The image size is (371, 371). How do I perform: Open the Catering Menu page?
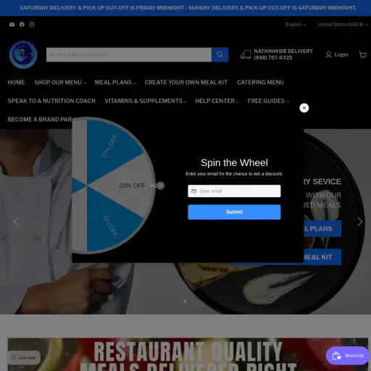[x=260, y=83]
